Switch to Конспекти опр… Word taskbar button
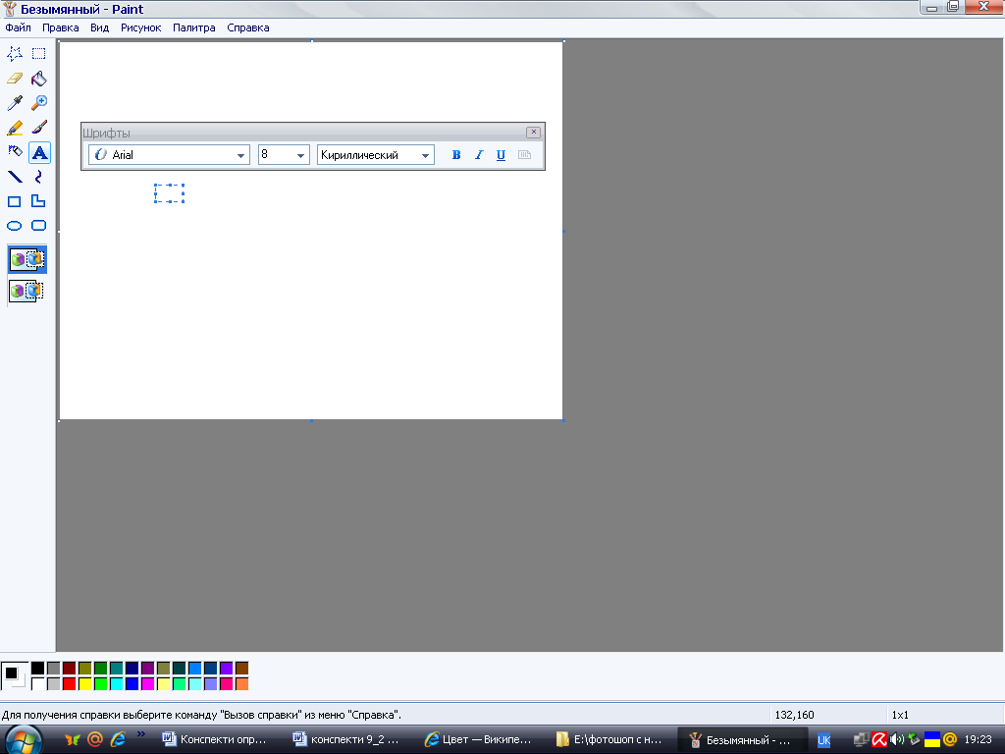Screen dimensions: 1005x754 pyautogui.click(x=215, y=740)
